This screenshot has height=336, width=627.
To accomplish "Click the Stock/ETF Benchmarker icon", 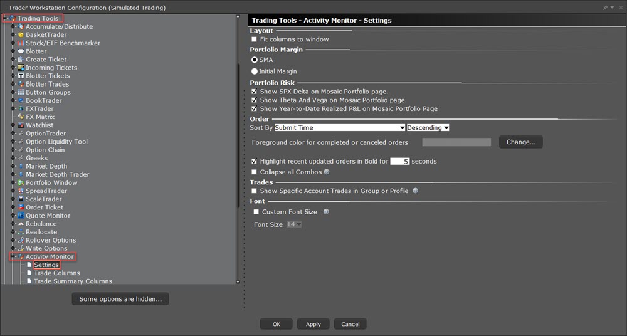I will click(21, 43).
